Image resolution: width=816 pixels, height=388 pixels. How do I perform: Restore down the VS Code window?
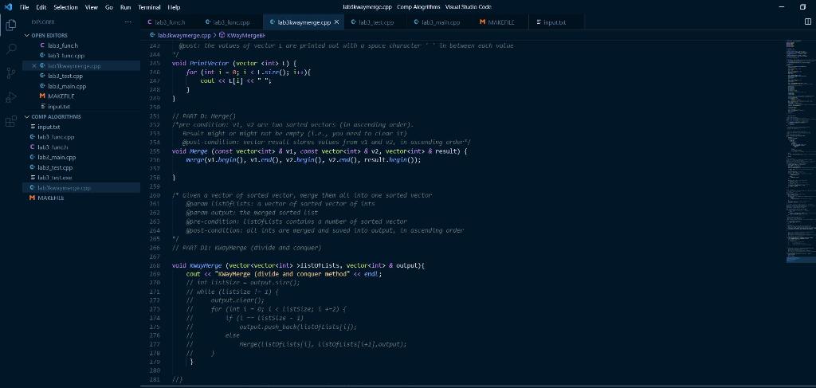coord(802,6)
